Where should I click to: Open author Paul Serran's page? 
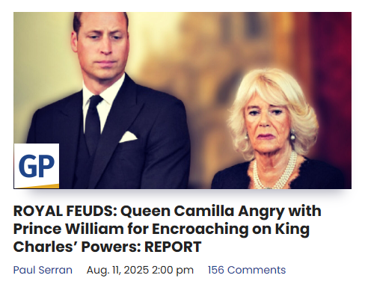43,270
